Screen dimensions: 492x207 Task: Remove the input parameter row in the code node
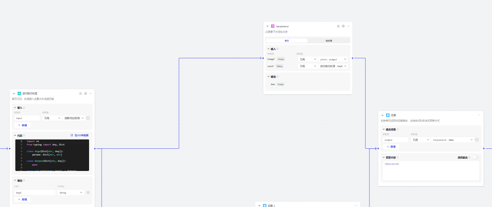pos(88,118)
